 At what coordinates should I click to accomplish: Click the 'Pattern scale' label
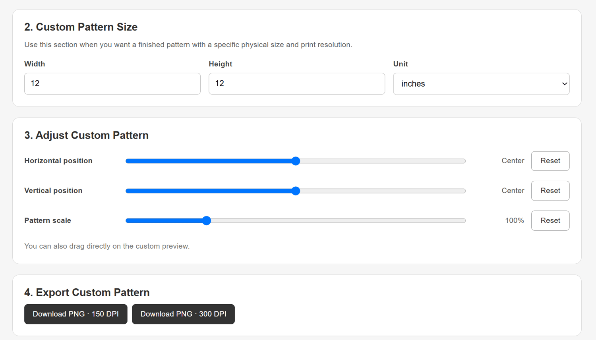pos(48,220)
